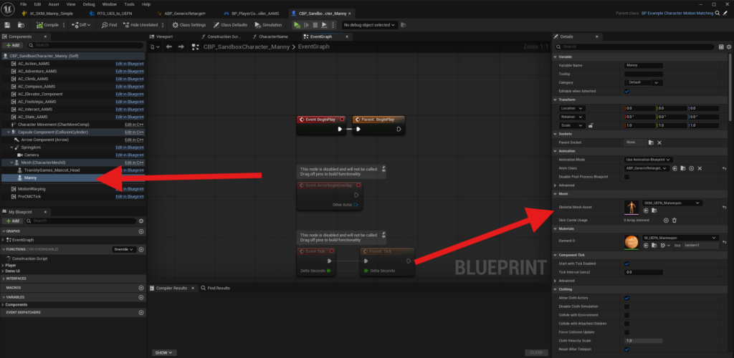This screenshot has height=358, width=734.
Task: Click the Tick Interval input field
Action: tap(642, 272)
